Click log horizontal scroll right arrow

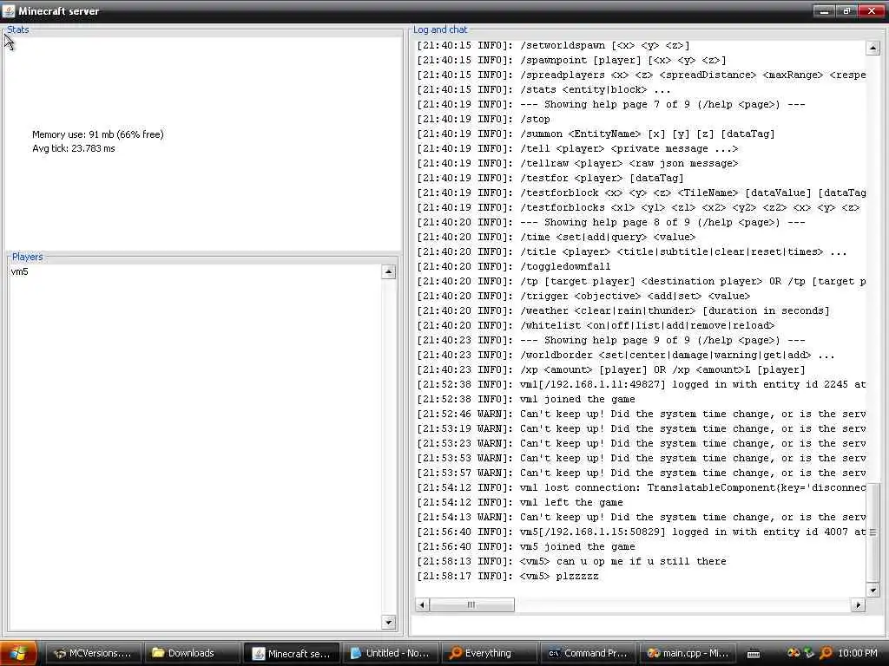[x=859, y=604]
